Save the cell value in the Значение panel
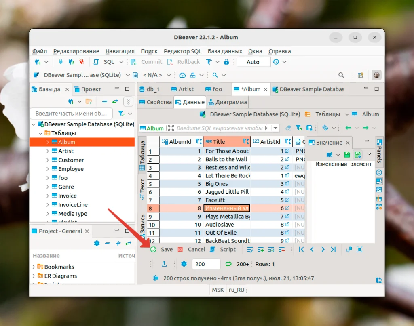This screenshot has height=326, width=414. coord(346,154)
